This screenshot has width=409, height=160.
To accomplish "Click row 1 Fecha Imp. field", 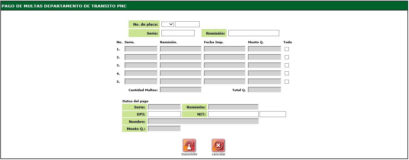I will [224, 49].
